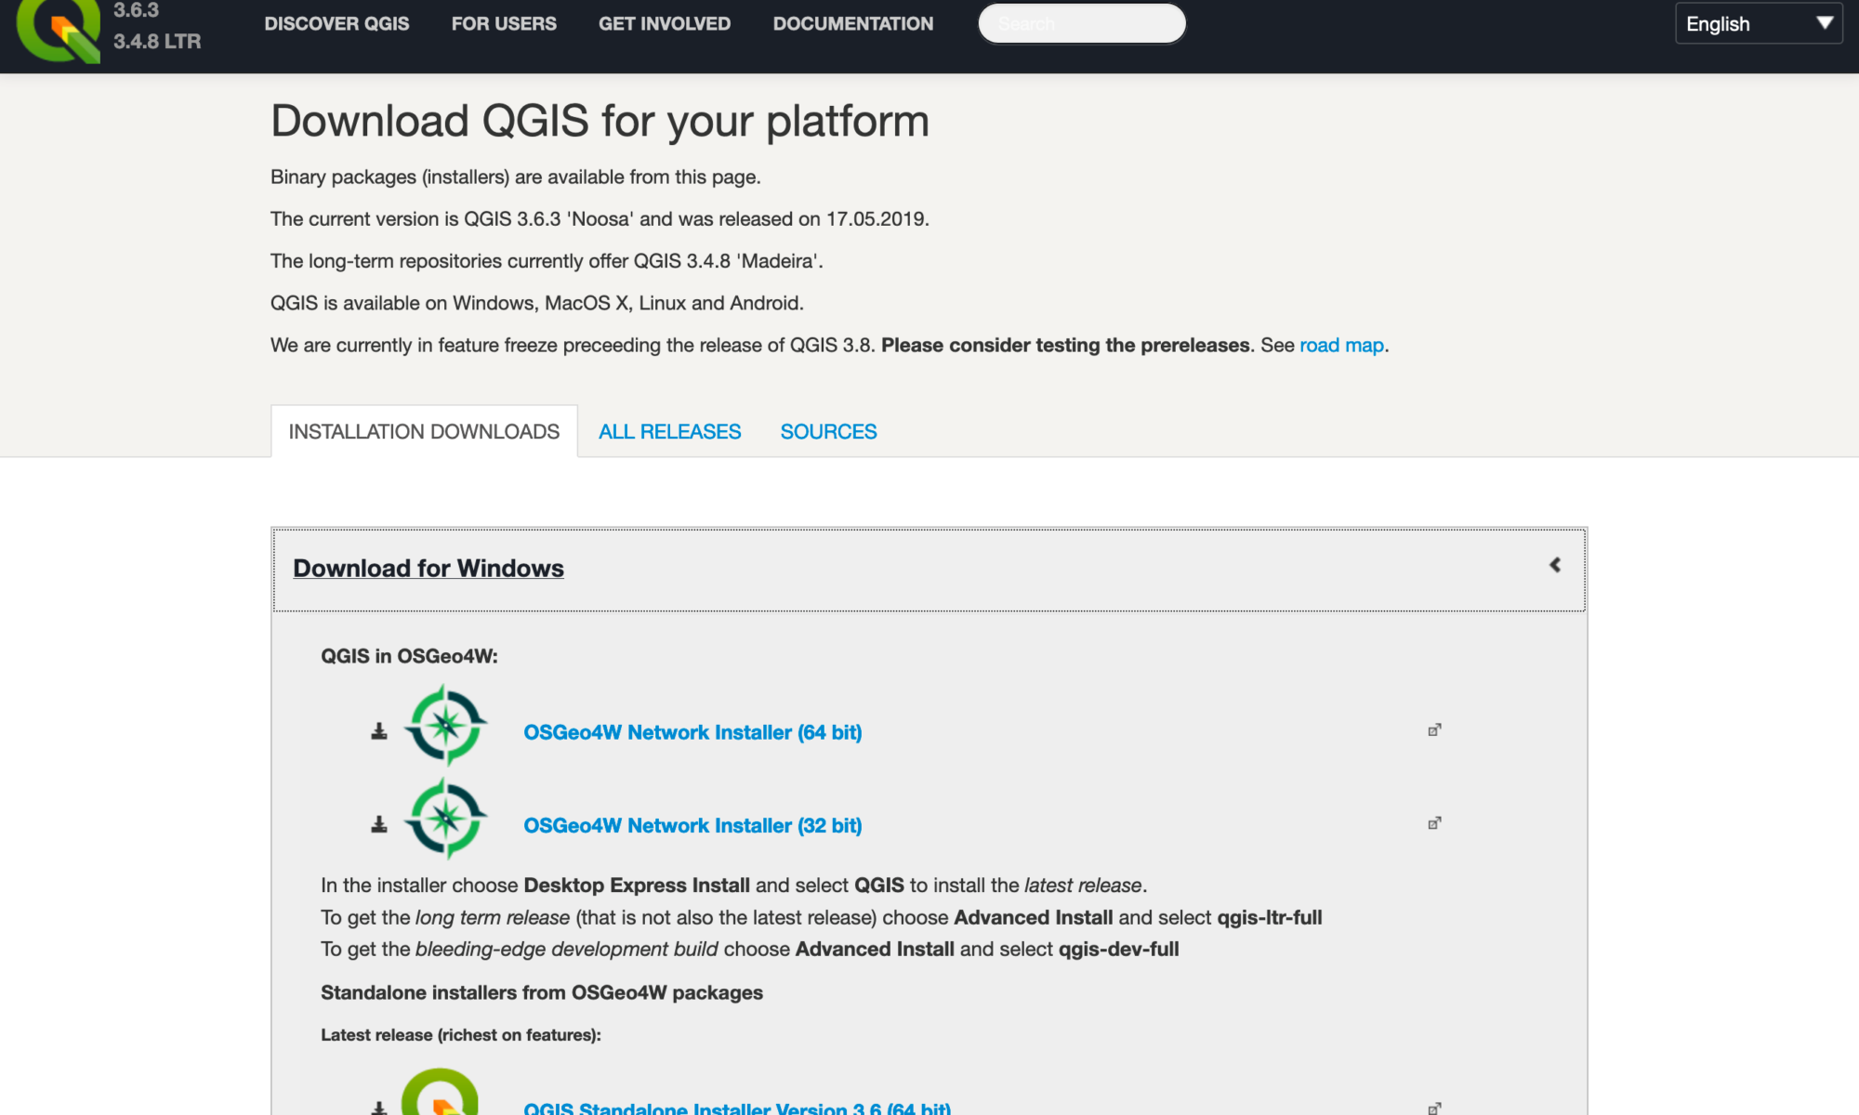This screenshot has height=1115, width=1859.
Task: Click the 3.4.8 LTR version label
Action: click(x=157, y=42)
